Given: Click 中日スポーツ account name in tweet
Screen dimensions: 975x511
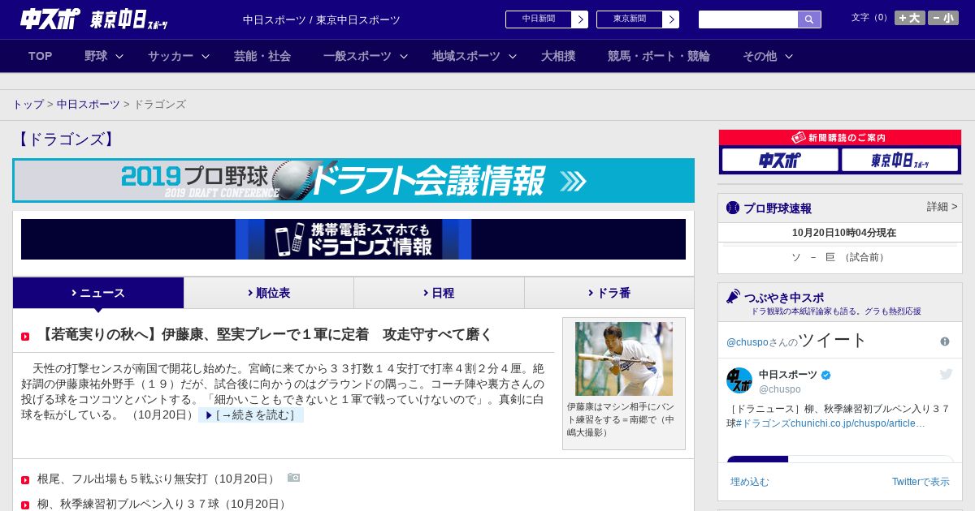Looking at the screenshot, I should pos(788,375).
